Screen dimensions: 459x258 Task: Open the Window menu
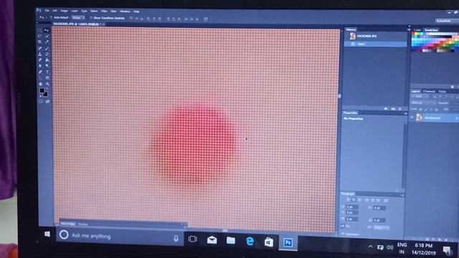(x=125, y=11)
